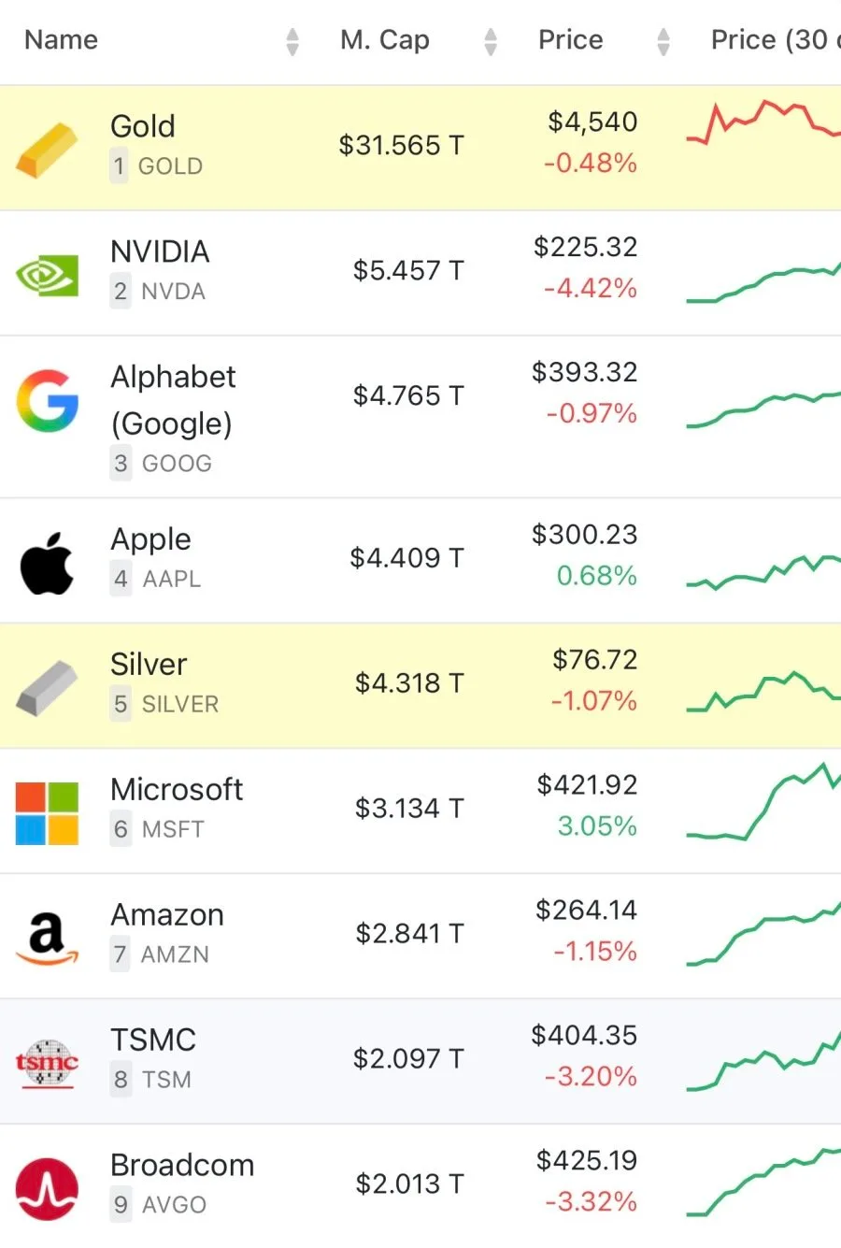The width and height of the screenshot is (841, 1248).
Task: Open the Broadcom company link
Action: point(182,1165)
